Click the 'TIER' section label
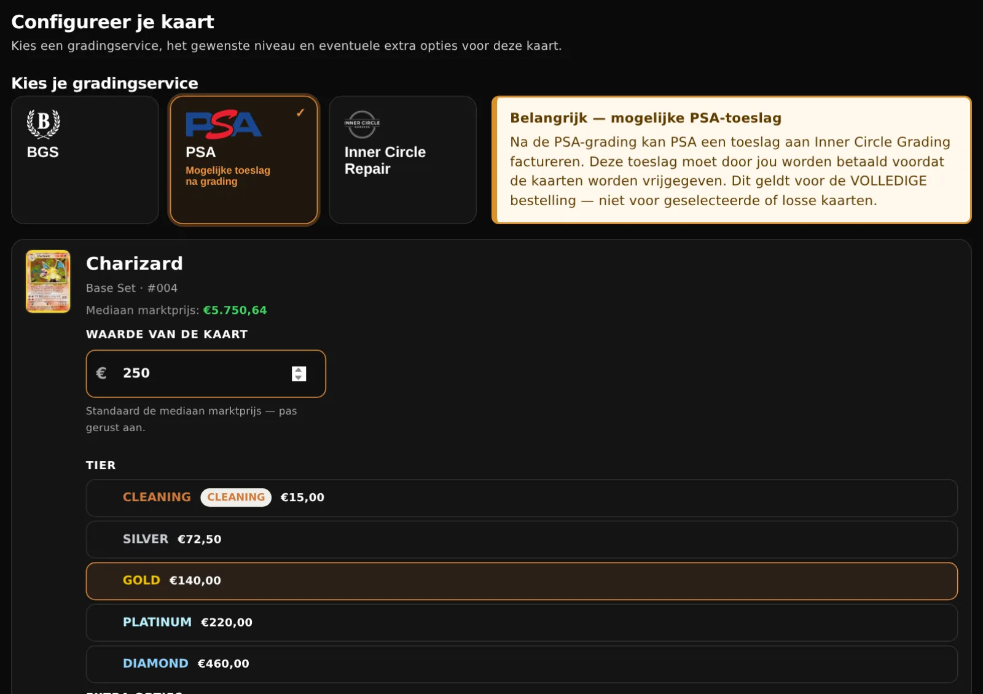This screenshot has height=694, width=983. [x=101, y=466]
